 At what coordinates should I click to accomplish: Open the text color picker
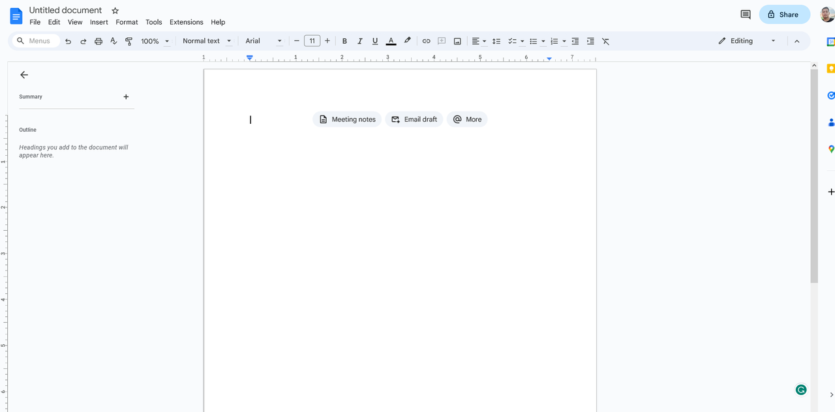(x=391, y=41)
